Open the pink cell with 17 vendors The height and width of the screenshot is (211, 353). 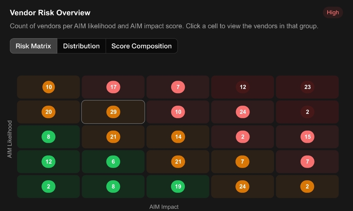(x=113, y=87)
